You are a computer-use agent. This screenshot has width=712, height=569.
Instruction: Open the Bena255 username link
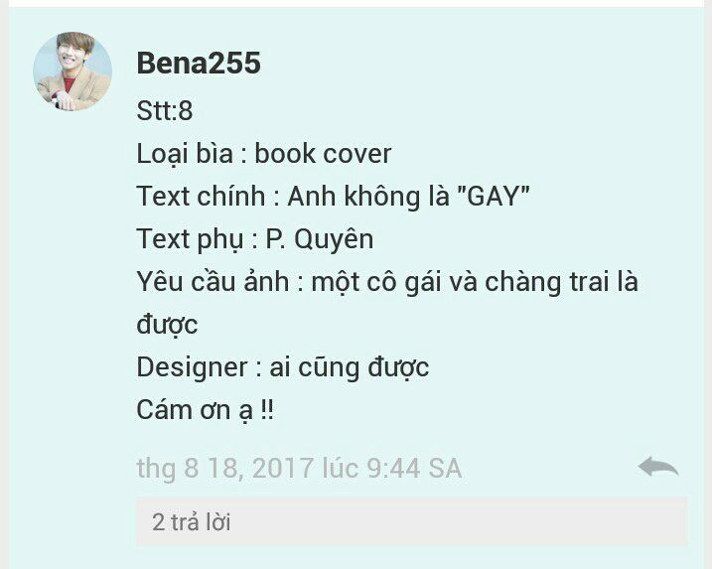[199, 63]
